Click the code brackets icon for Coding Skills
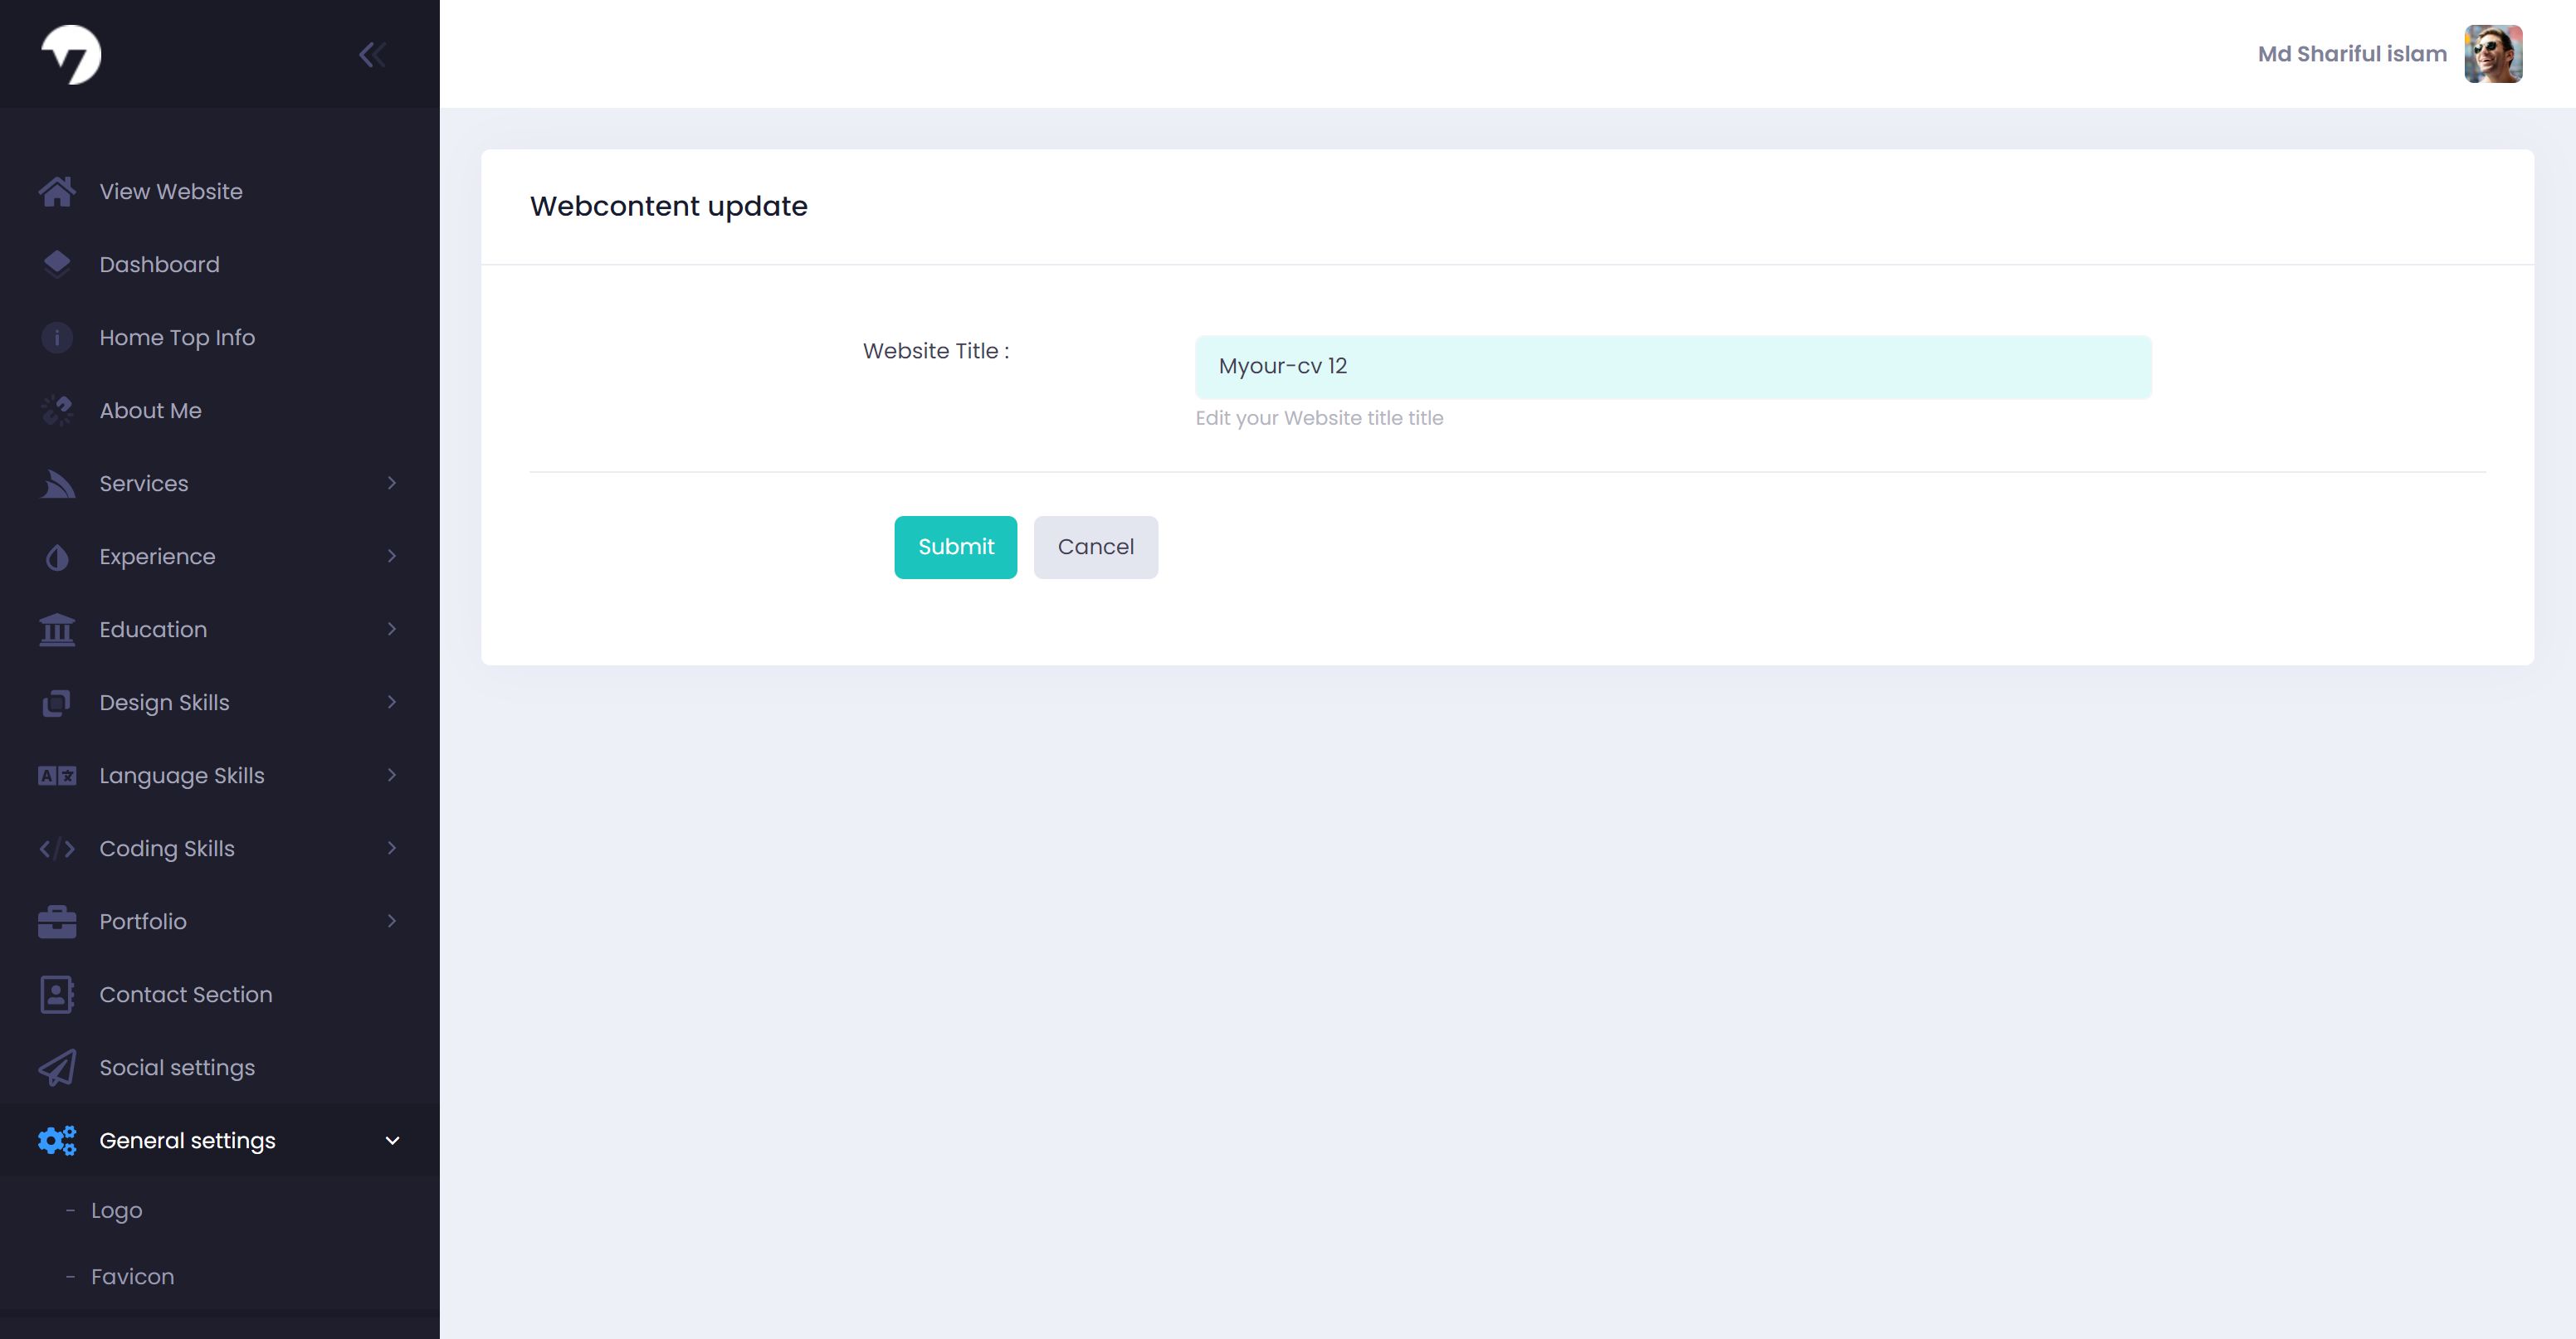The width and height of the screenshot is (2576, 1339). (57, 849)
